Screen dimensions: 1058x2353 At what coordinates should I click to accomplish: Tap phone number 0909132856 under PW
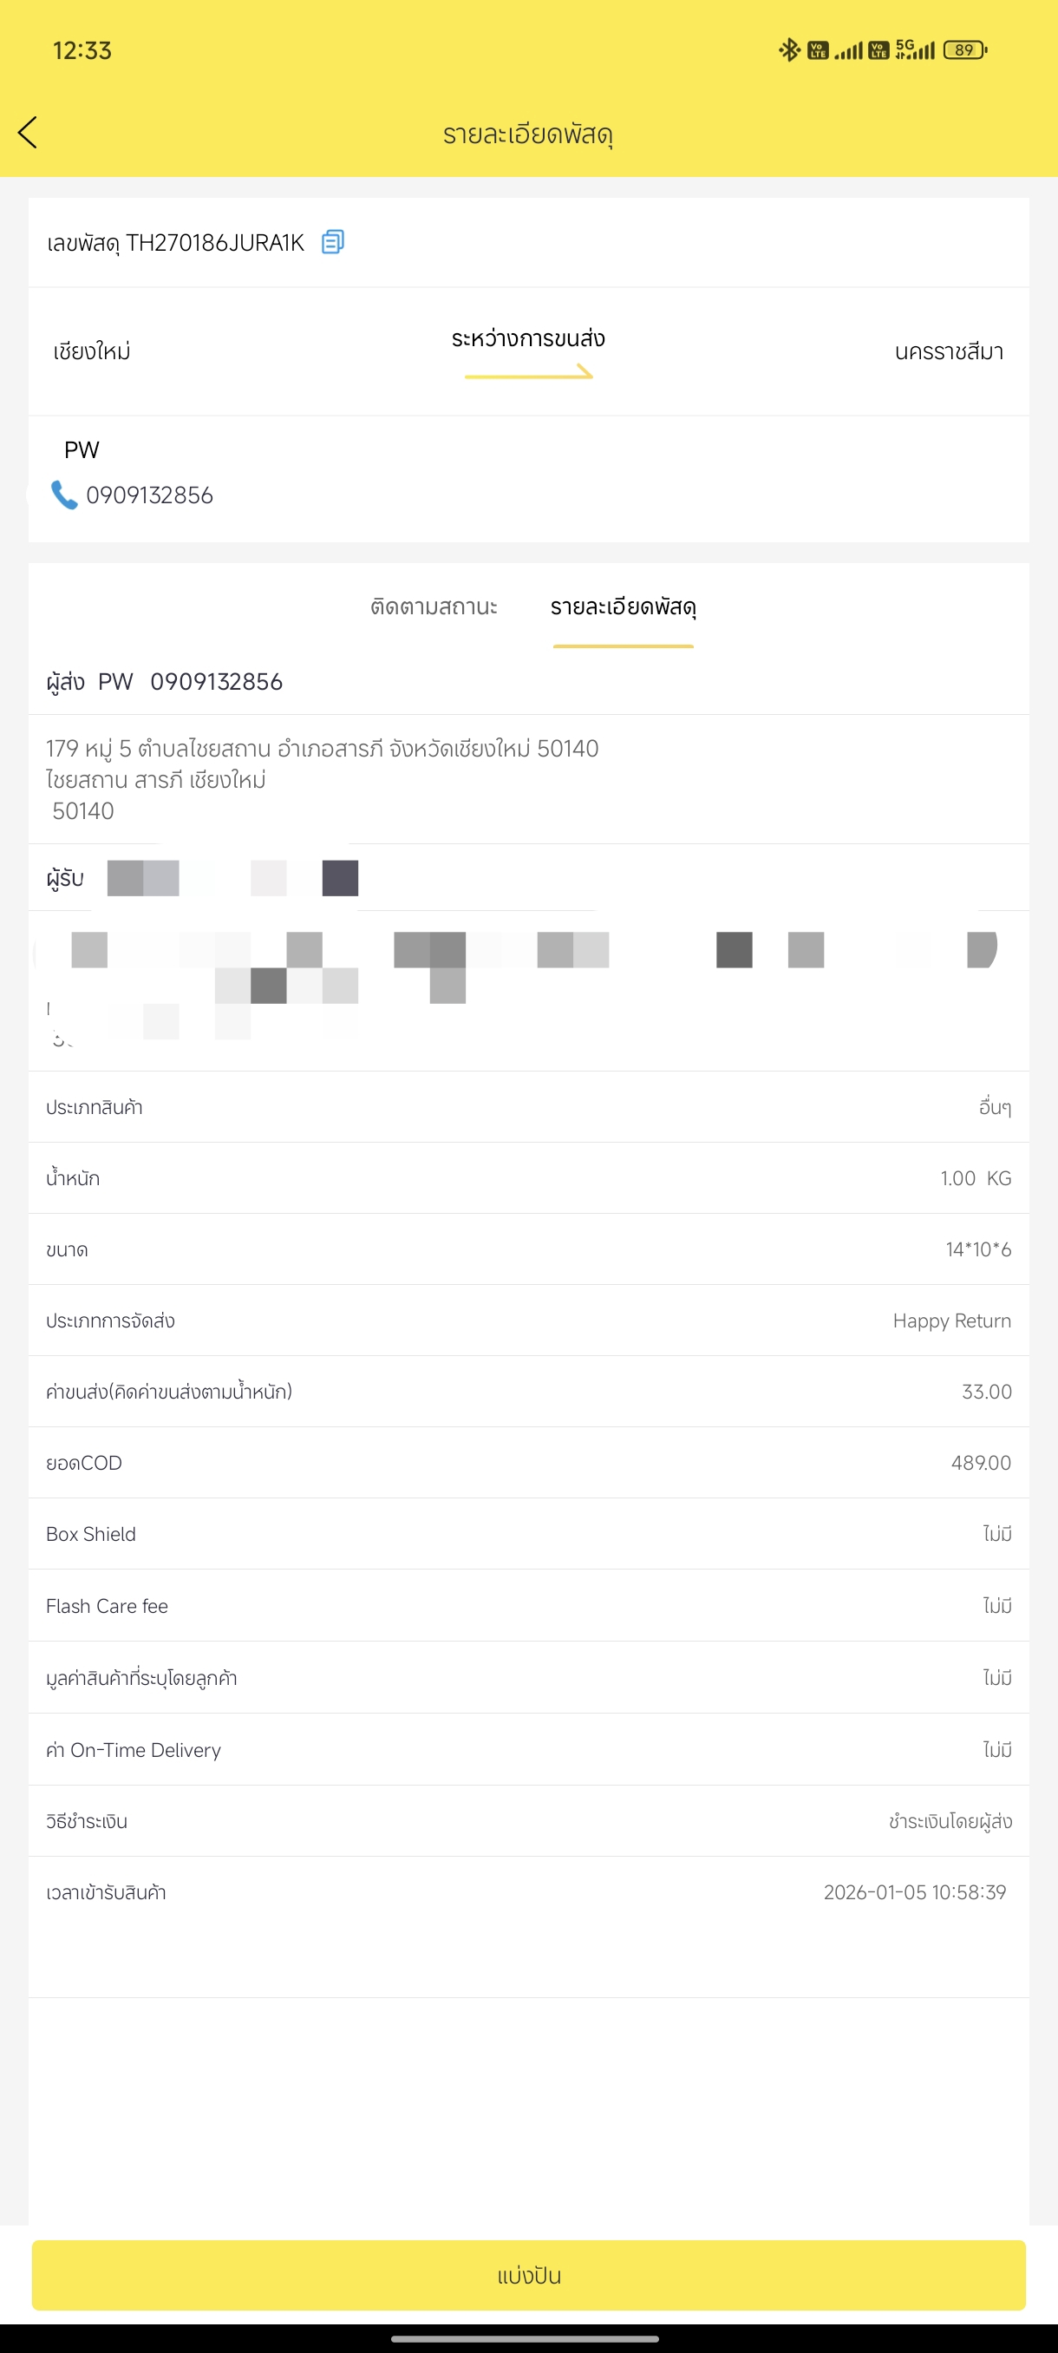pyautogui.click(x=150, y=495)
